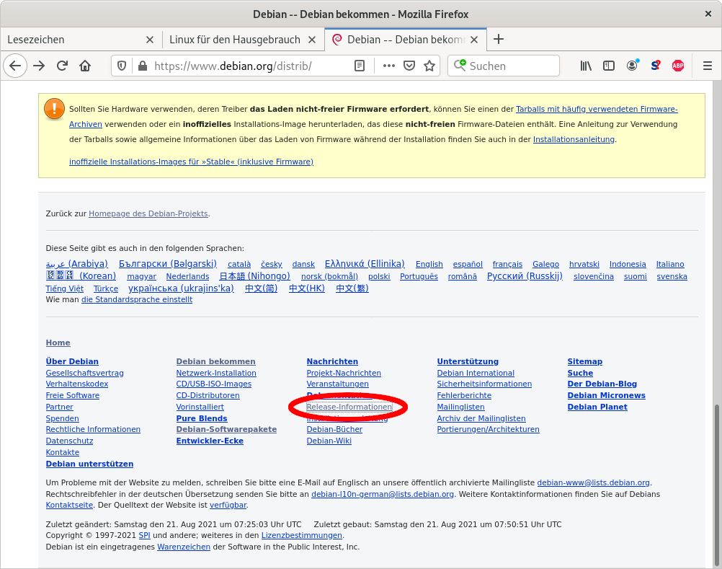Go back to the previous page
The width and height of the screenshot is (722, 569).
pos(15,66)
